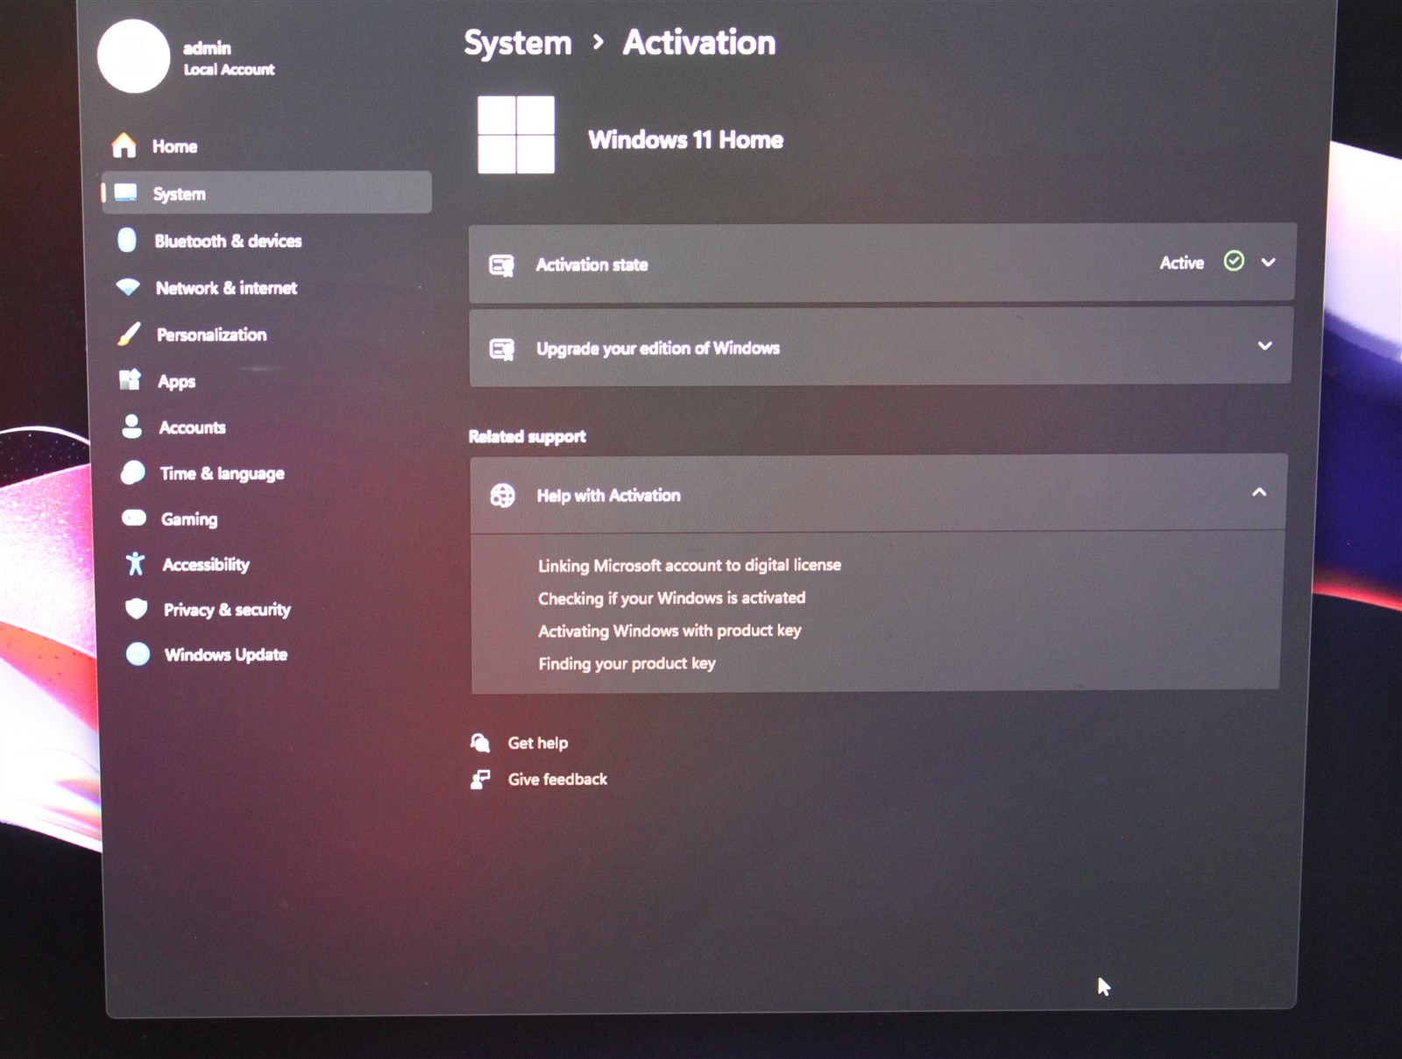Viewport: 1402px width, 1059px height.
Task: Collapse the Help with Activation section chevron
Action: [1259, 492]
